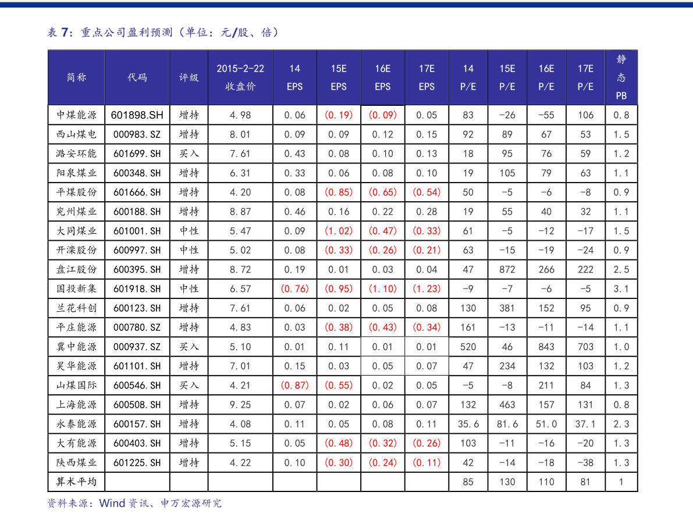Viewport: 693px width, 524px height.
Task: Select the 16E P/E cell showing 843
Action: (546, 347)
